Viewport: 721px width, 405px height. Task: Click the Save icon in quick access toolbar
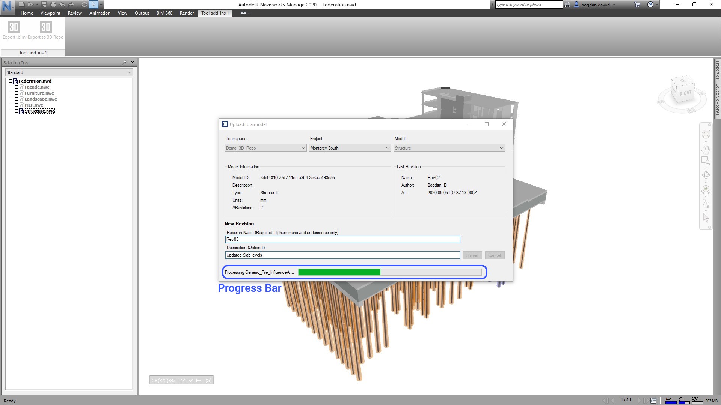tap(44, 4)
